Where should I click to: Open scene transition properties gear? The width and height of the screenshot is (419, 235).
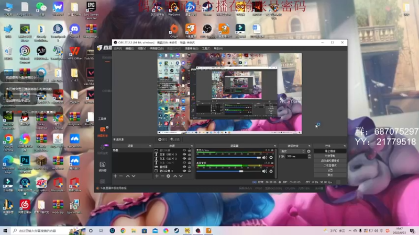coord(309,151)
